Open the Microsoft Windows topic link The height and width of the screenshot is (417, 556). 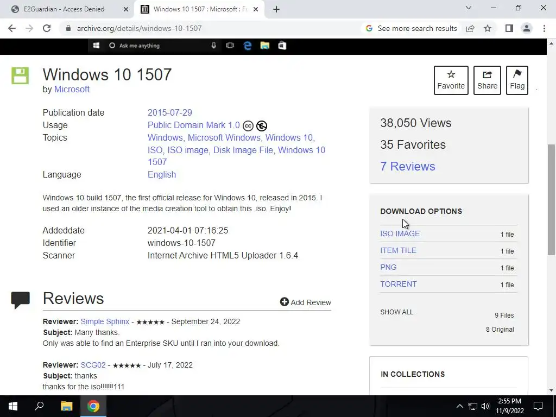(x=224, y=137)
